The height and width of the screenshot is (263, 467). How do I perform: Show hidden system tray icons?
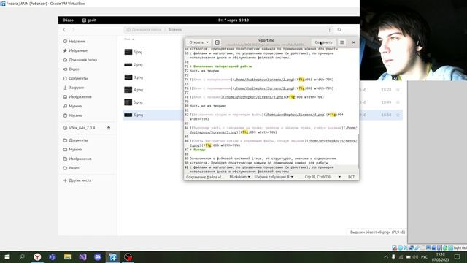[386, 256]
